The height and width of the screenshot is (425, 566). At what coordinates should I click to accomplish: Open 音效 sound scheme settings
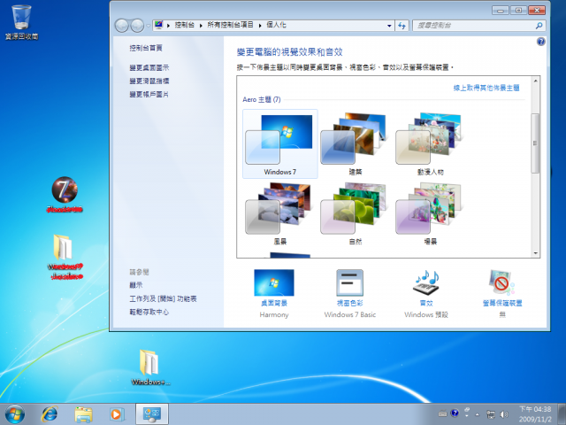[x=426, y=293]
